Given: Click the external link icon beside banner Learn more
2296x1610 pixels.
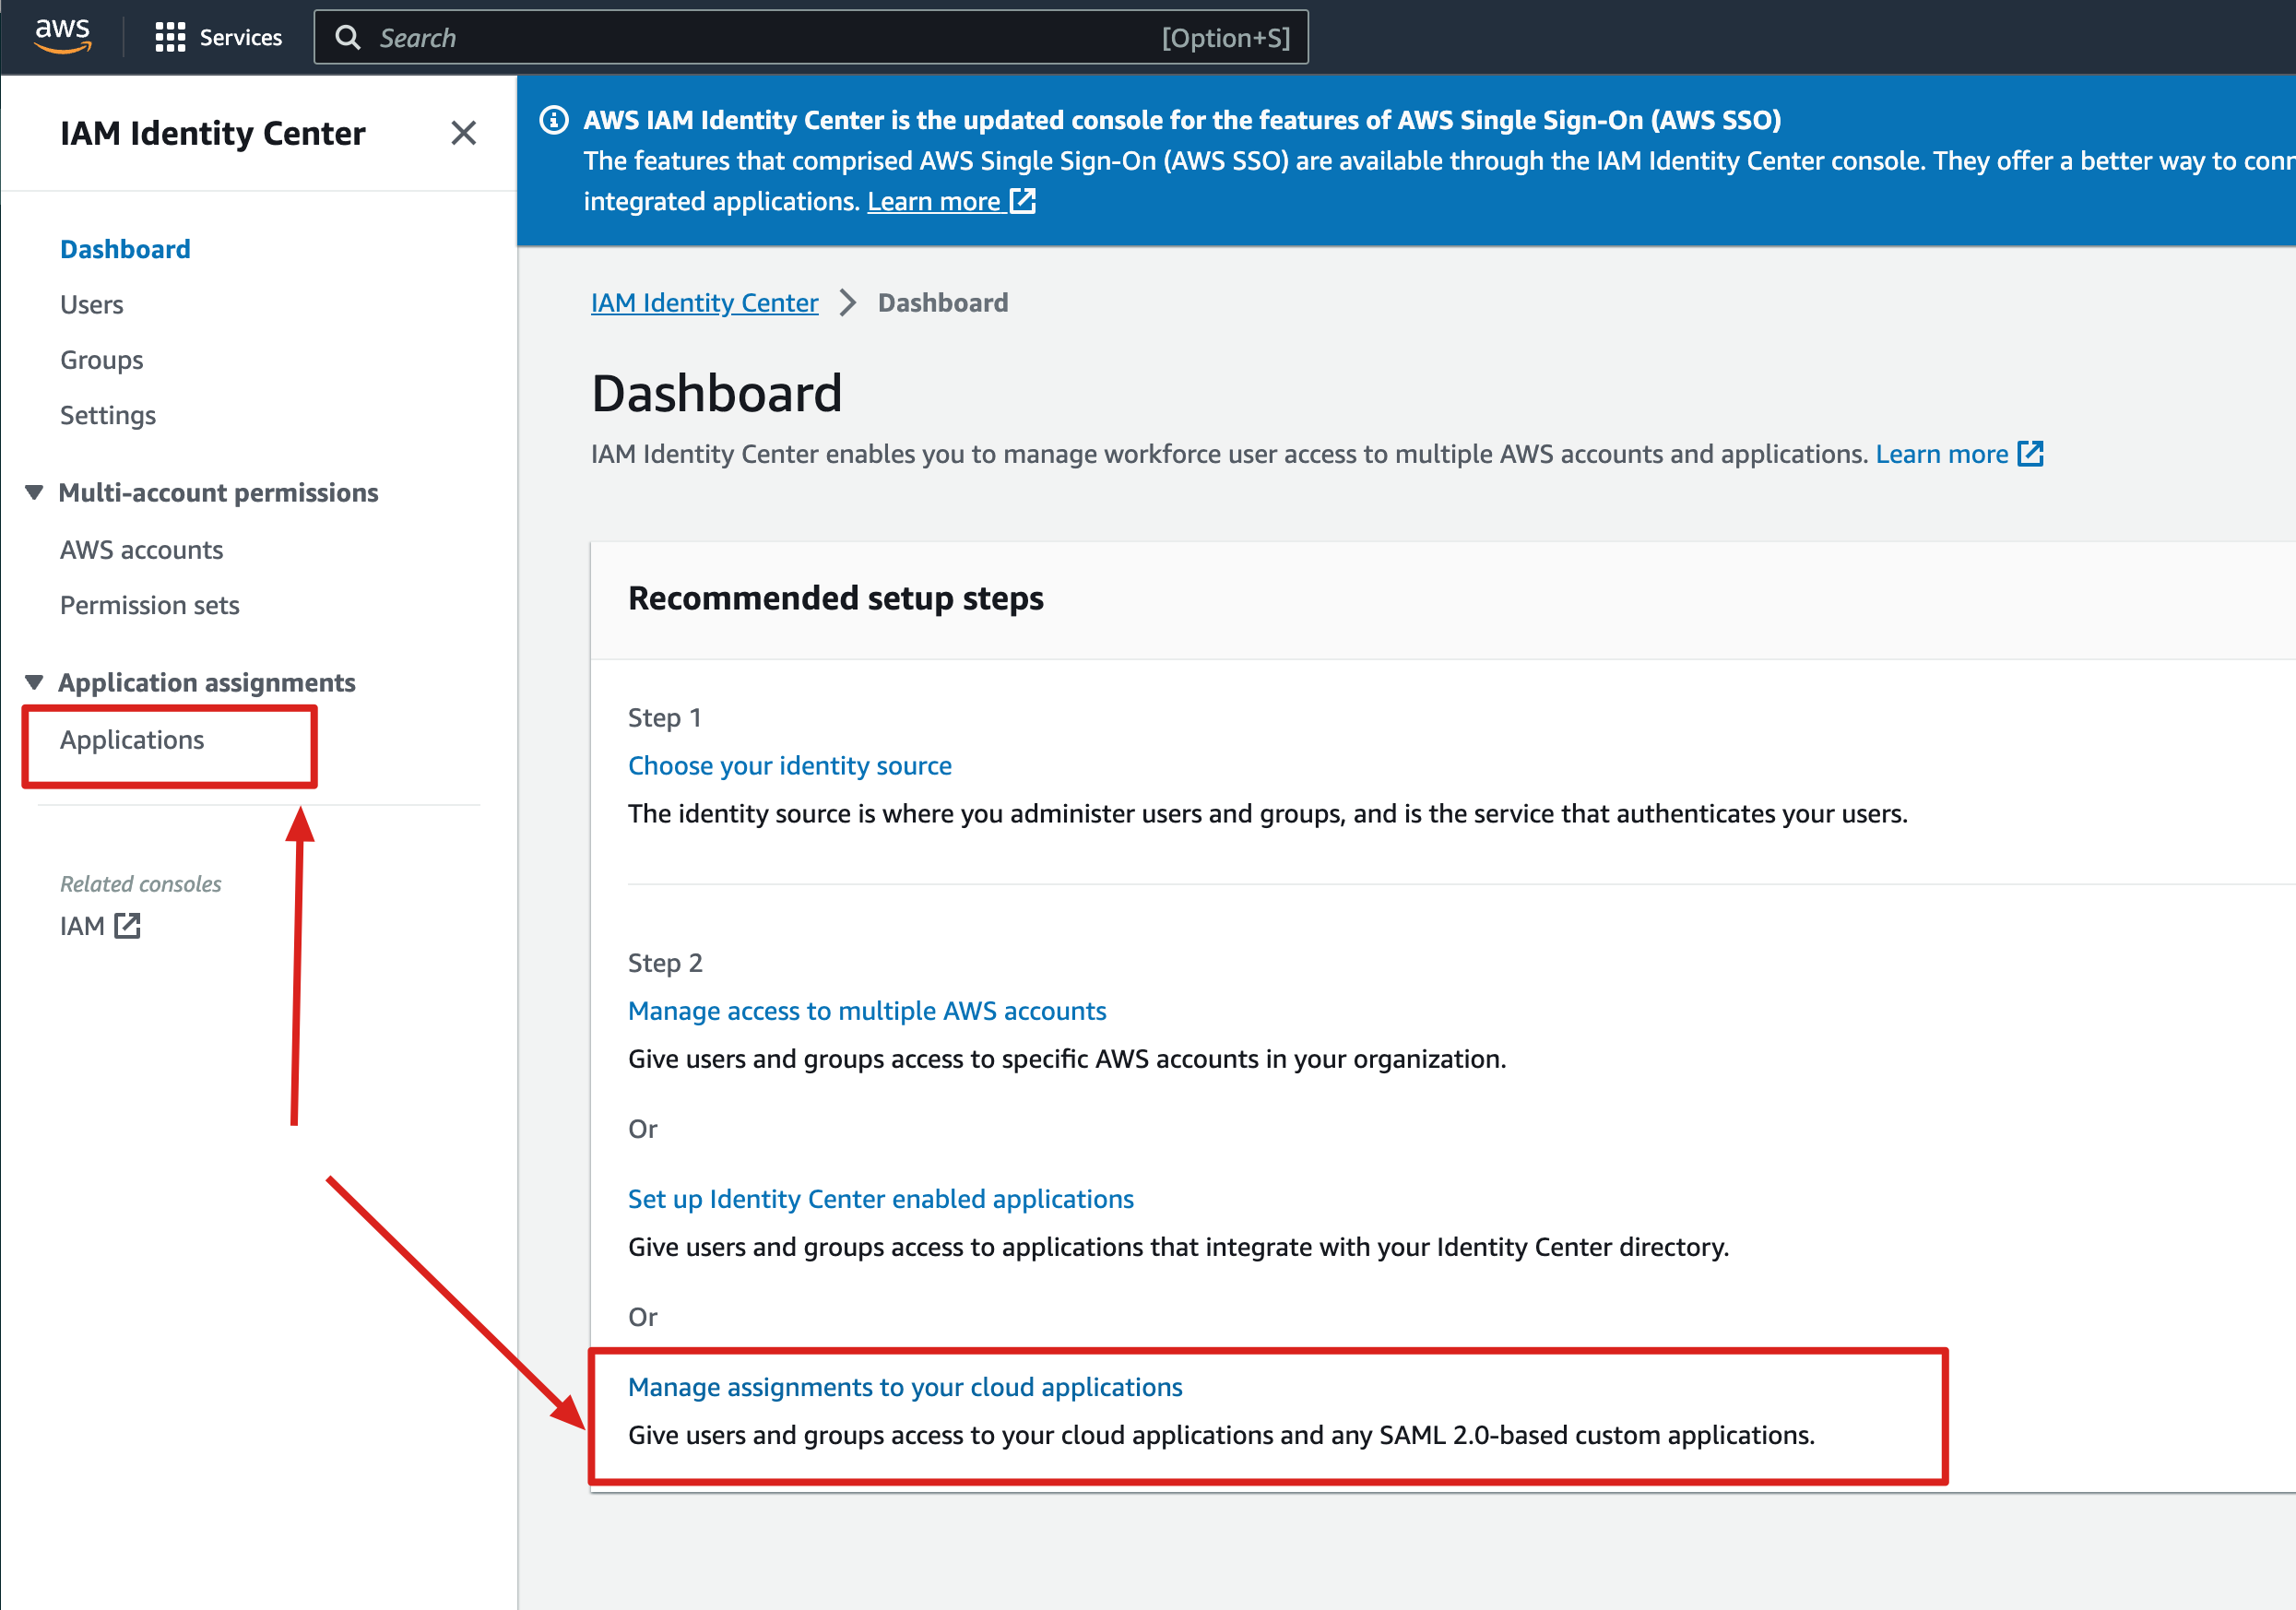Looking at the screenshot, I should click(x=1022, y=200).
